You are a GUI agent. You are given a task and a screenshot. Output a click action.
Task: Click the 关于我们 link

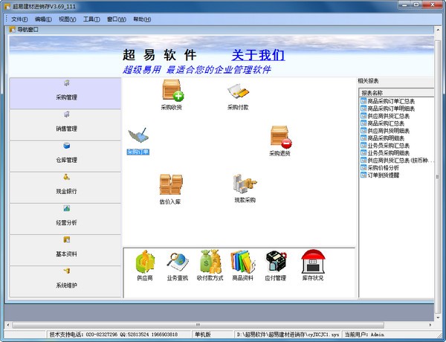pyautogui.click(x=258, y=54)
